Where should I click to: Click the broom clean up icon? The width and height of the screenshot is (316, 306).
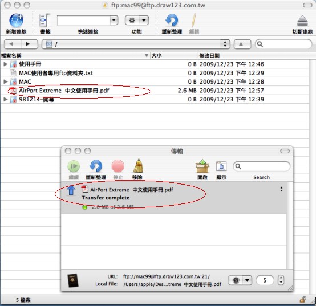click(138, 166)
